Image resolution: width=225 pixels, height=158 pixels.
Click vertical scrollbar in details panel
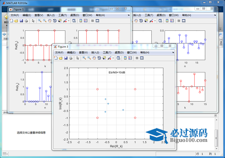[217, 138]
